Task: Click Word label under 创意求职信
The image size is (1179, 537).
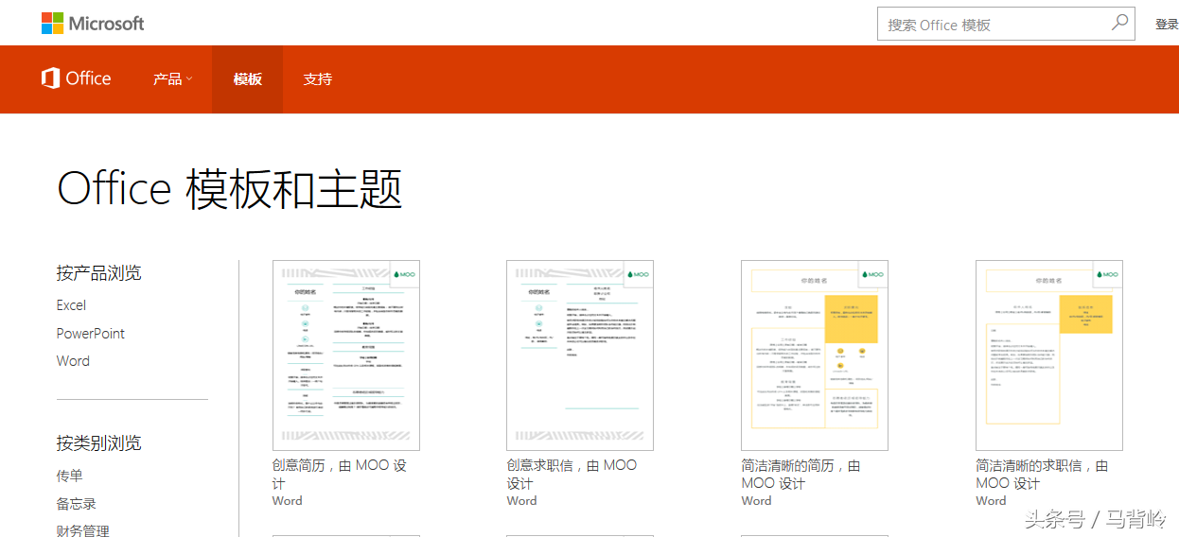Action: click(x=522, y=501)
